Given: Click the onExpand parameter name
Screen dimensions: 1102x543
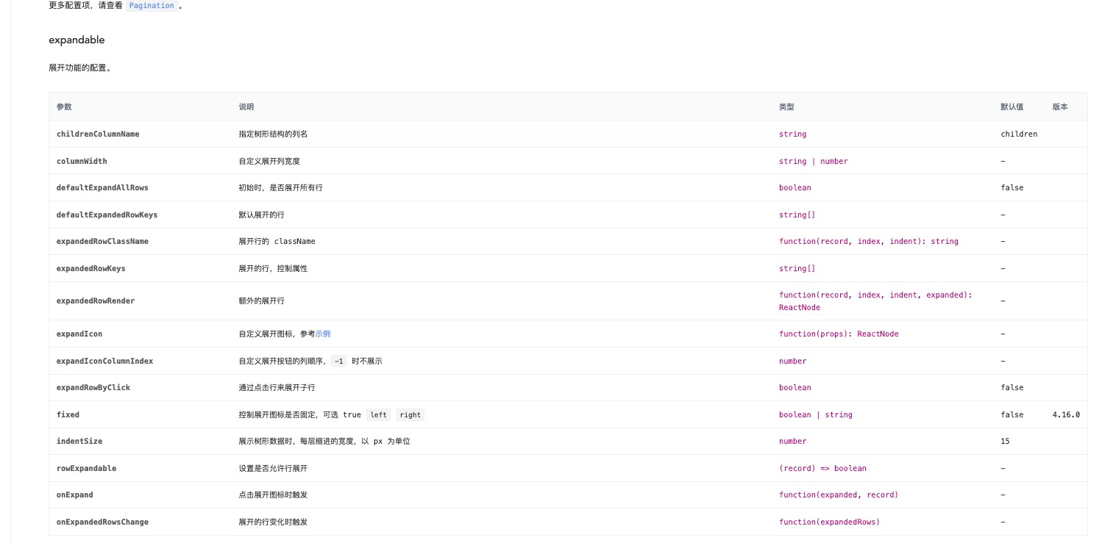Looking at the screenshot, I should (x=75, y=495).
